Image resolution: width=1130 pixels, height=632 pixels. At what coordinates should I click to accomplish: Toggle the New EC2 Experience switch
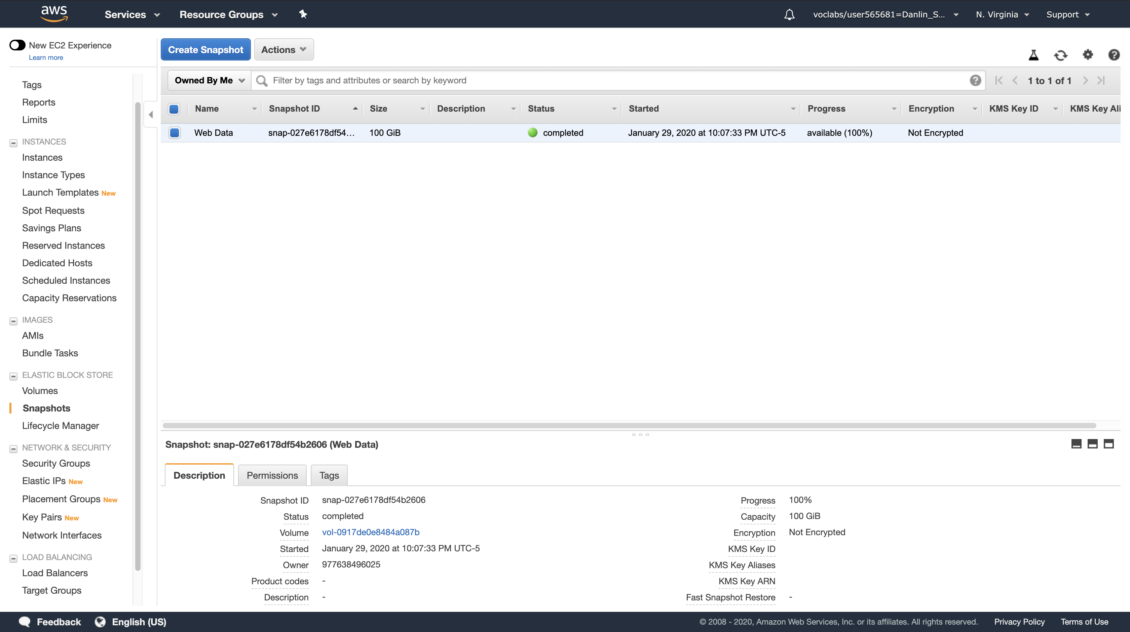click(17, 45)
